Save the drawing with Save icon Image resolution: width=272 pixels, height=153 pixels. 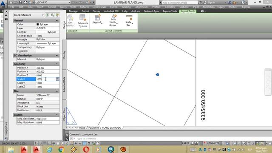(20, 3)
